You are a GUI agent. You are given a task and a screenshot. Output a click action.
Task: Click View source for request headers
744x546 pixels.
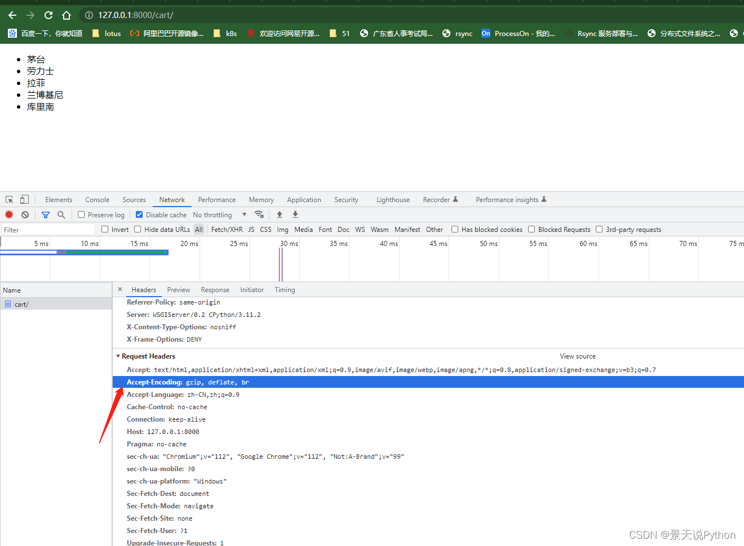pyautogui.click(x=578, y=356)
